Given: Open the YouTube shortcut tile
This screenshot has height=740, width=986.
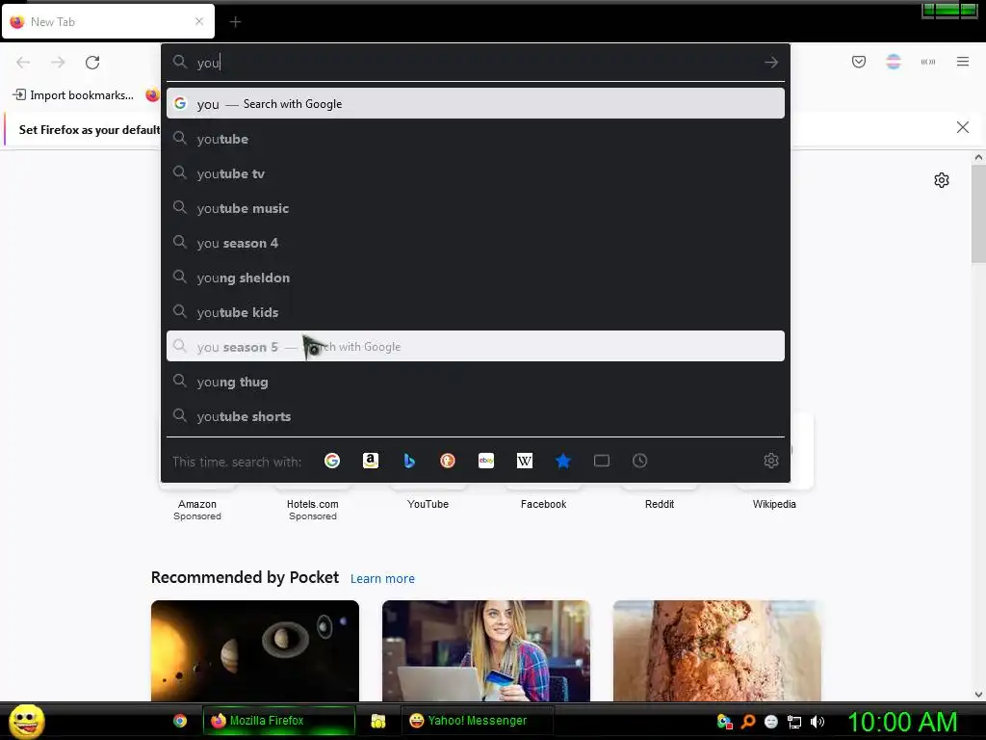Looking at the screenshot, I should point(428,504).
